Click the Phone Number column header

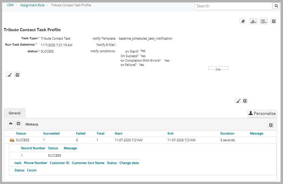35,163
